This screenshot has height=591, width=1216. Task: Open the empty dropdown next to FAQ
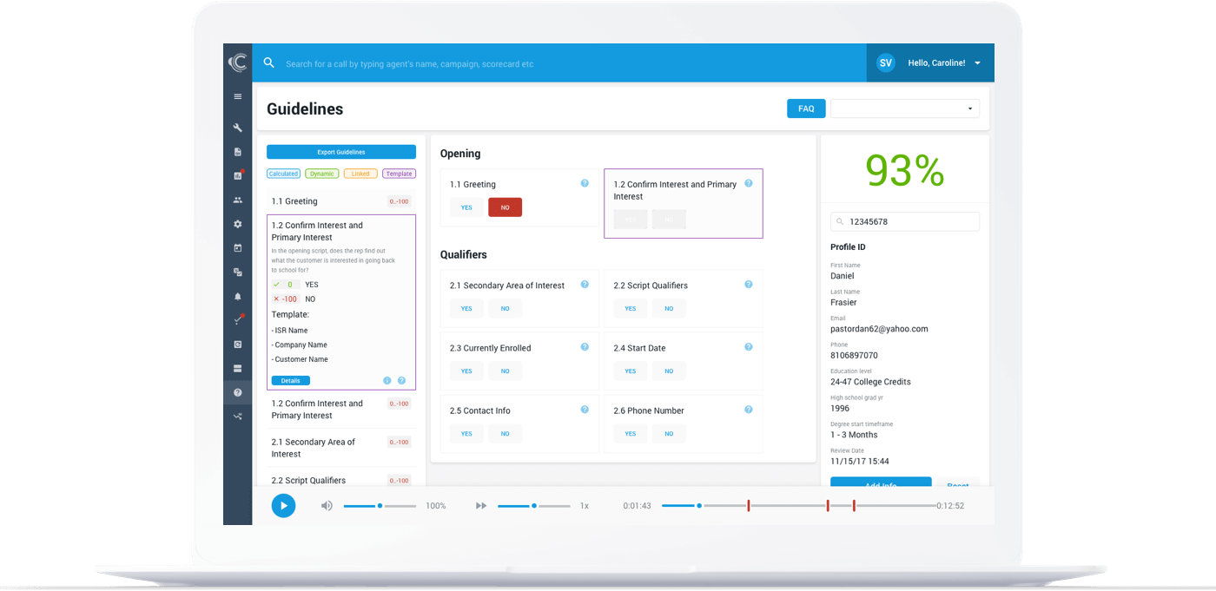pyautogui.click(x=904, y=108)
